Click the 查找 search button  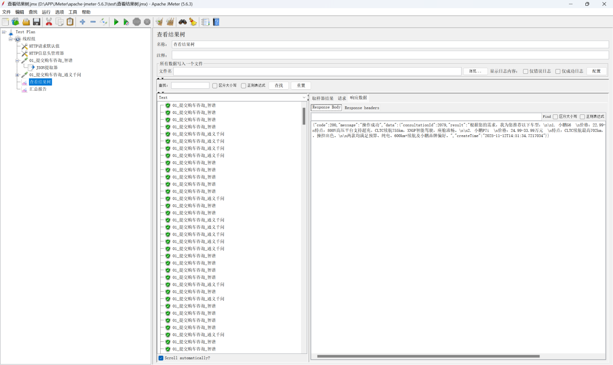coord(279,85)
